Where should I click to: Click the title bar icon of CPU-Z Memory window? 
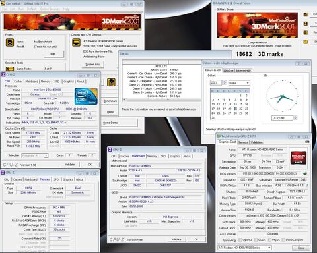click(3, 173)
